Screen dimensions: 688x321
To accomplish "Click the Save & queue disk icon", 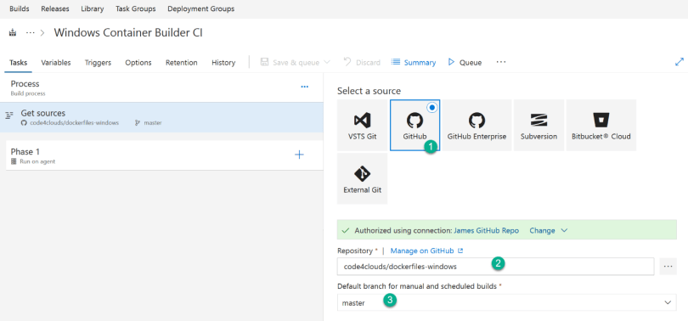I will [264, 62].
